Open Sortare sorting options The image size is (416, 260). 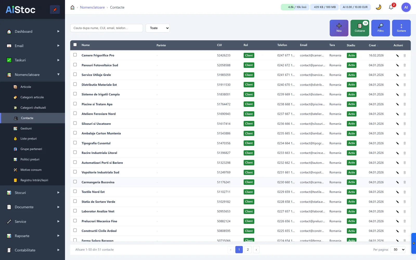pyautogui.click(x=401, y=28)
